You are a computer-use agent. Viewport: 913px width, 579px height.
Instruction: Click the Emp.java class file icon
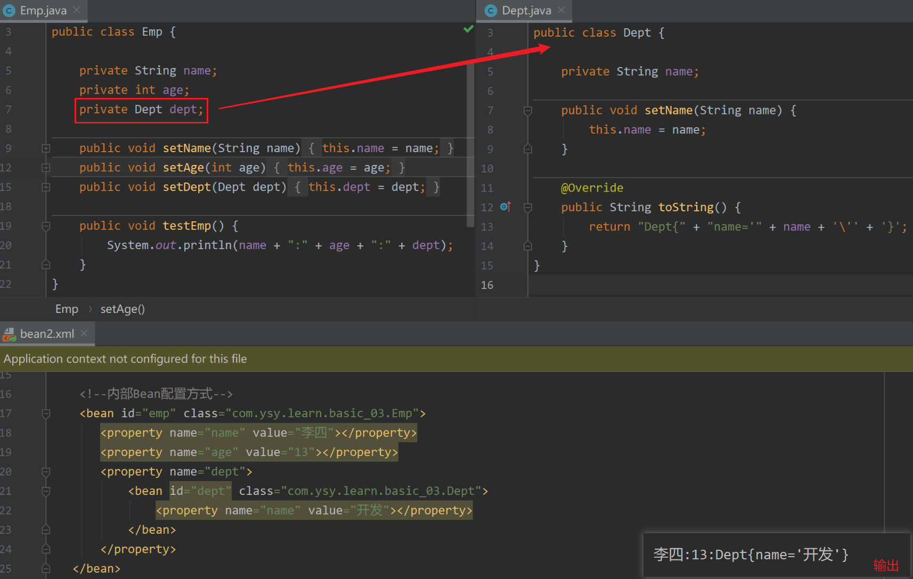[9, 11]
